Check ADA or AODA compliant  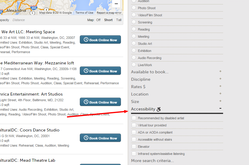pyautogui.click(x=134, y=132)
